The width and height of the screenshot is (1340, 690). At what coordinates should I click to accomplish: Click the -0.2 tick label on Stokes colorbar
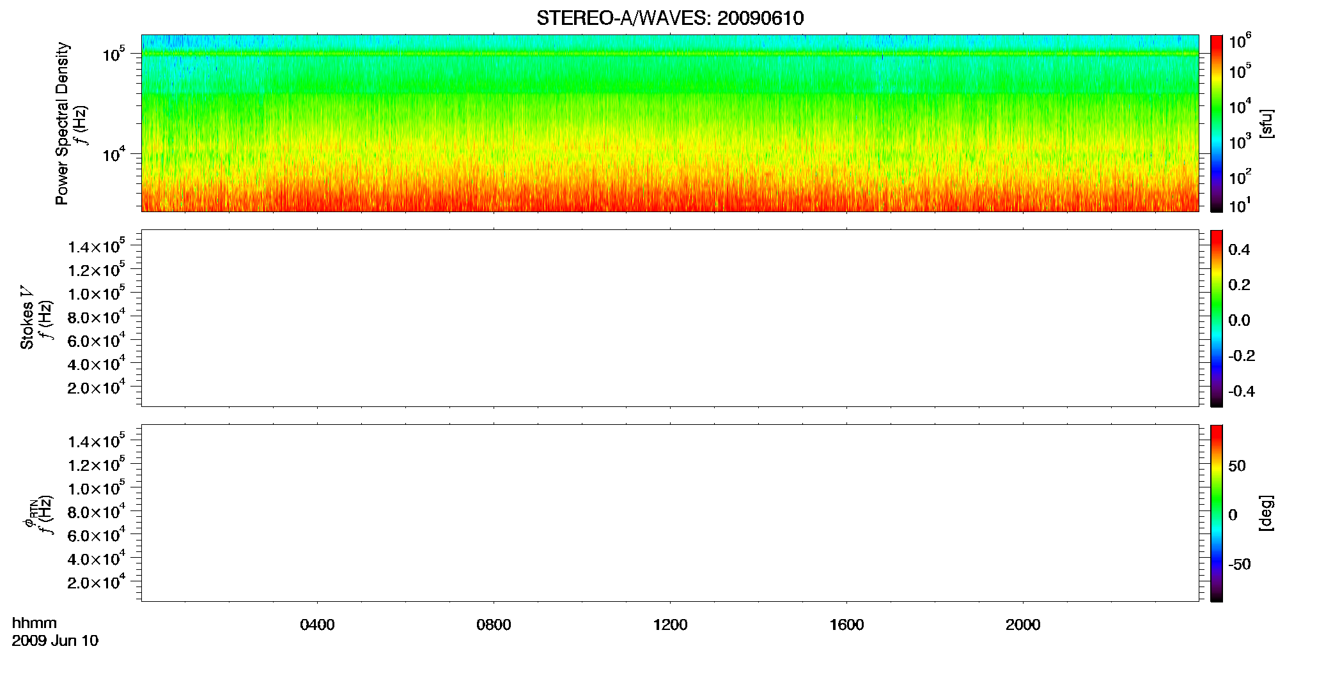(x=1242, y=356)
